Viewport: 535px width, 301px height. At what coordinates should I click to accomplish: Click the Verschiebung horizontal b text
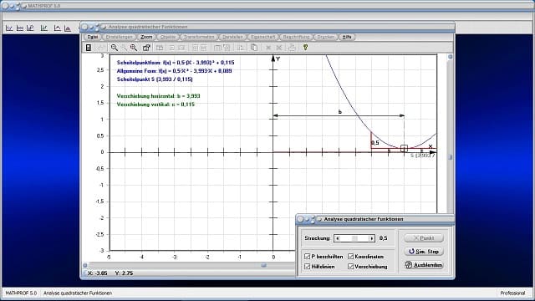(x=158, y=96)
